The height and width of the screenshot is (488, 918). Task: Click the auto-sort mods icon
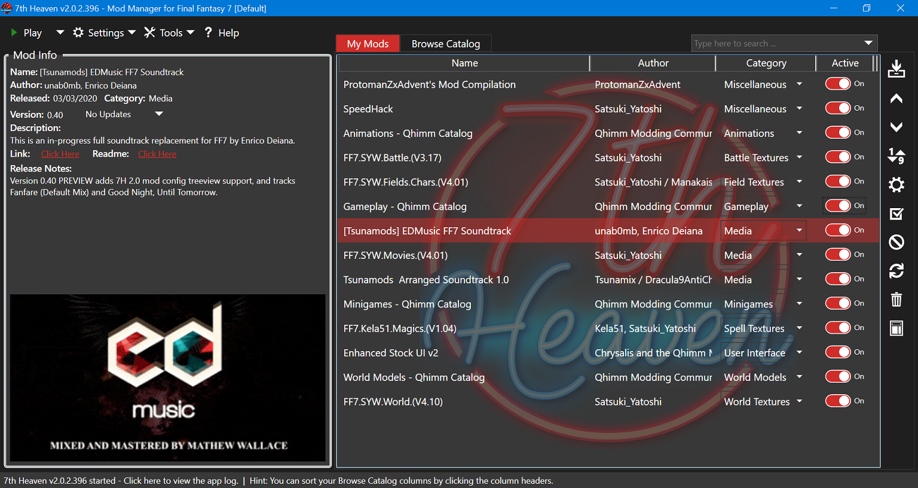[896, 156]
